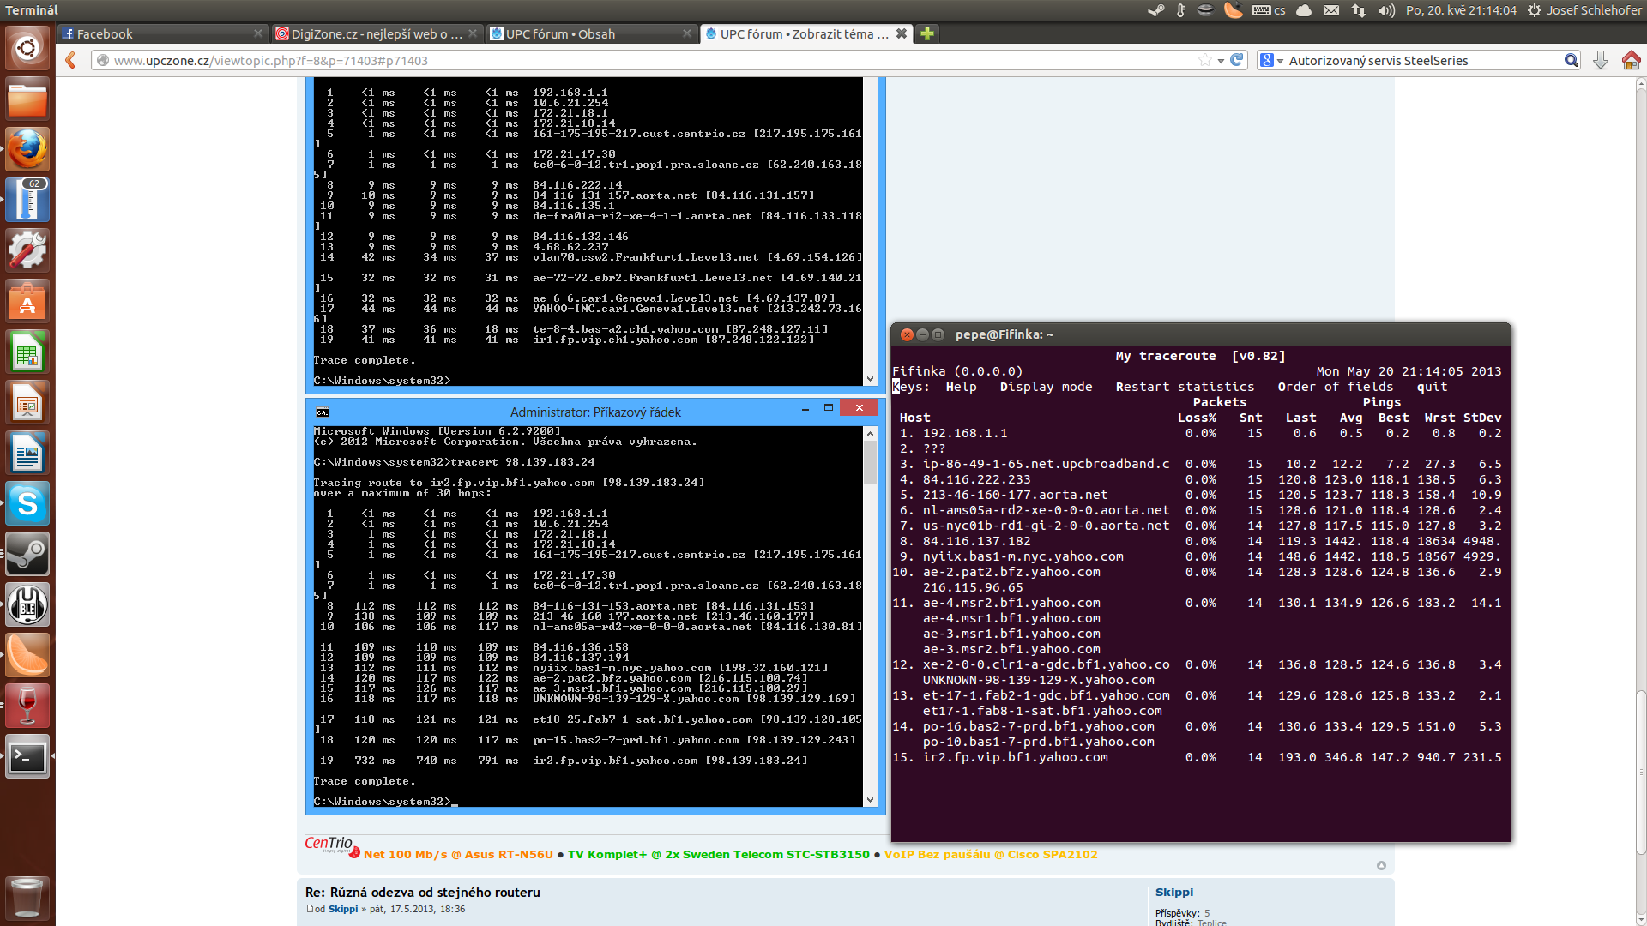Open the Skippi author link in post header
Screen dimensions: 1647x926
coord(343,909)
